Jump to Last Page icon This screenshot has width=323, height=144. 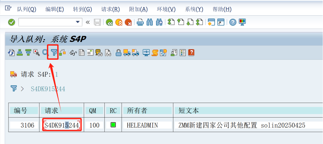[x=199, y=22]
